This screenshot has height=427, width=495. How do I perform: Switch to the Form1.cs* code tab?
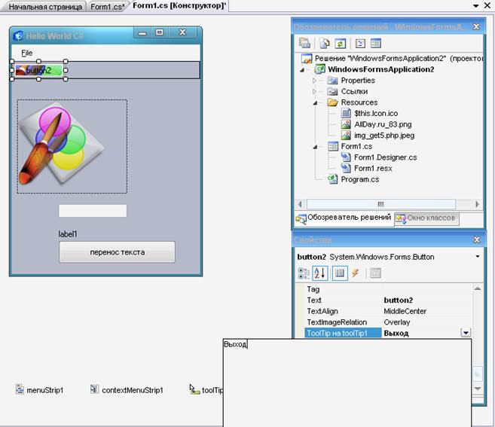point(107,7)
